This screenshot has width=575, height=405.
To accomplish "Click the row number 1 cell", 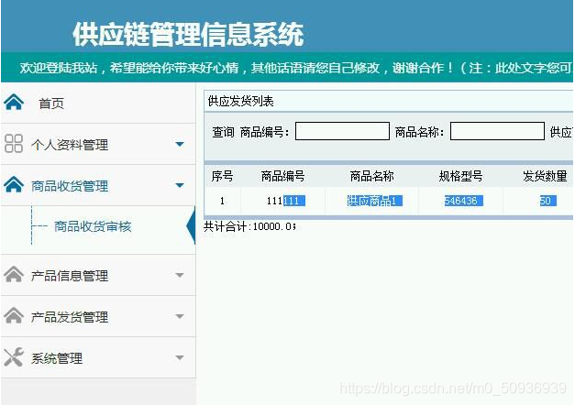I will click(222, 201).
